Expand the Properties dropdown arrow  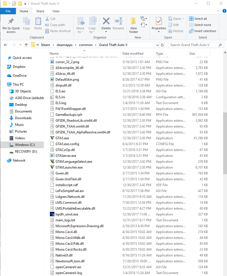(159, 32)
